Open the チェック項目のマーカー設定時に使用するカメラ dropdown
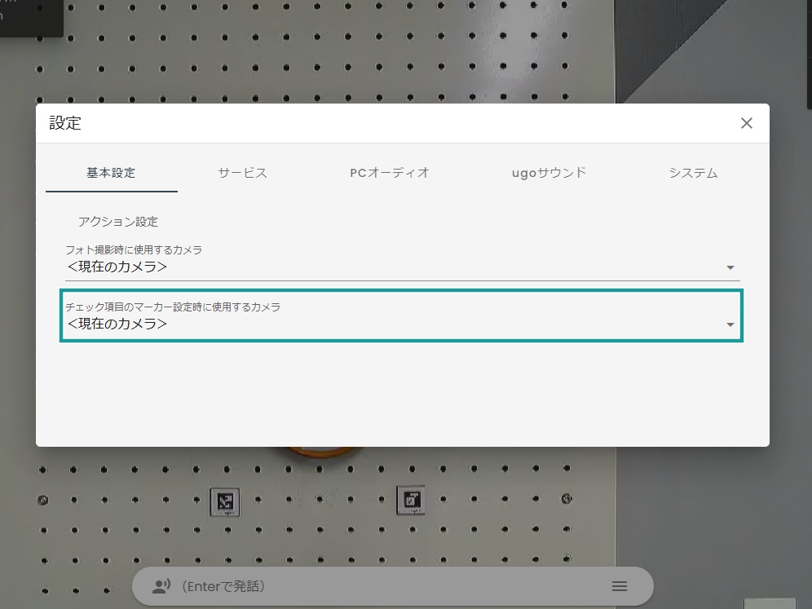 (x=403, y=317)
